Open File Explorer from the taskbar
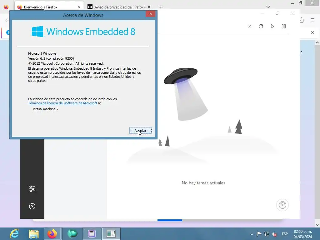Viewport: 320px width, 240px height. tap(34, 234)
